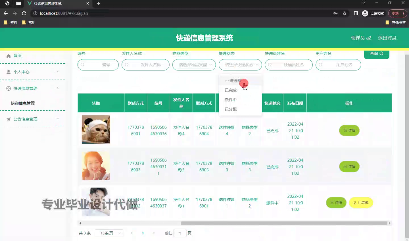Click the 前往 page number input
The width and height of the screenshot is (409, 241).
[x=180, y=233]
